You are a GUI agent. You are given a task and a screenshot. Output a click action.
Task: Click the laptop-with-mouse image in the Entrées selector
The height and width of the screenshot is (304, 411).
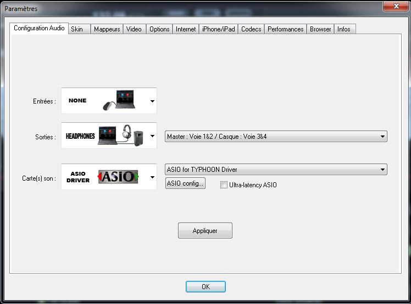point(119,100)
